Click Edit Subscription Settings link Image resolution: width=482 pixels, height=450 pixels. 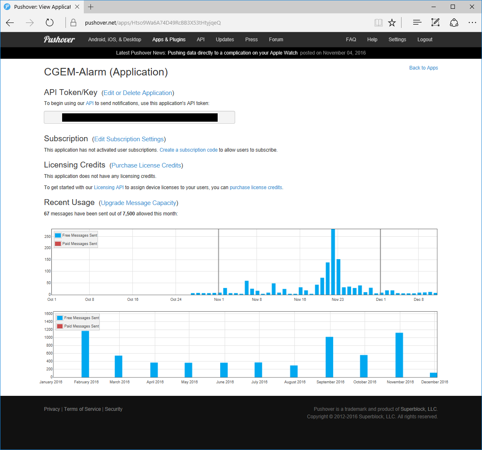129,139
